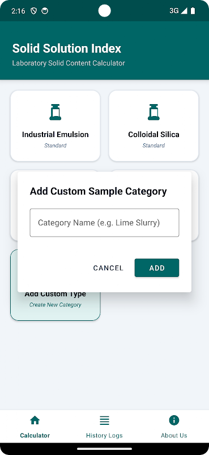This screenshot has height=455, width=209.
Task: Open the History Logs list icon
Action: click(104, 420)
